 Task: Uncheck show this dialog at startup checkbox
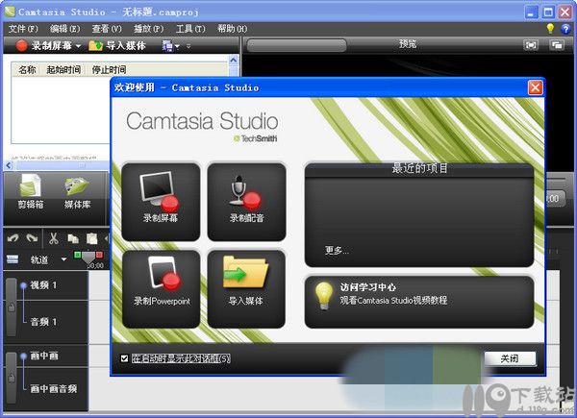pos(124,358)
